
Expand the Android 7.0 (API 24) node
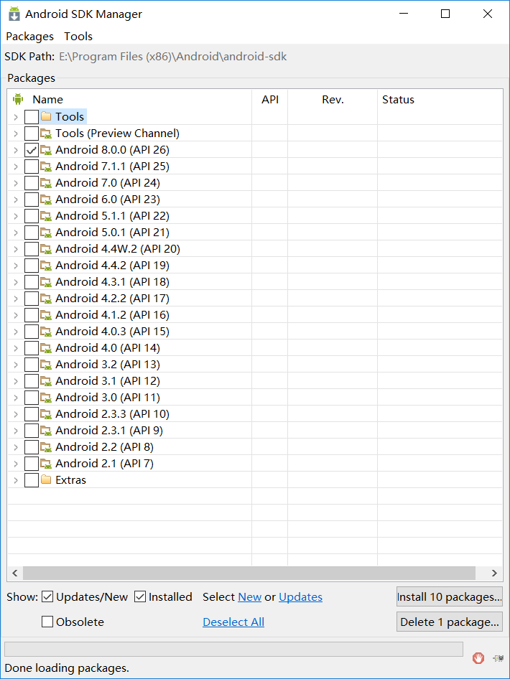(x=16, y=183)
